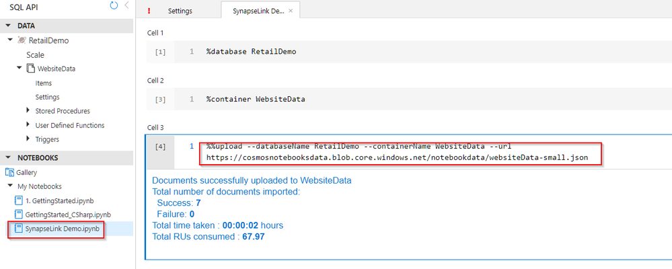Click execution counter [1] of Cell 1
The height and width of the screenshot is (269, 672).
pyautogui.click(x=160, y=52)
